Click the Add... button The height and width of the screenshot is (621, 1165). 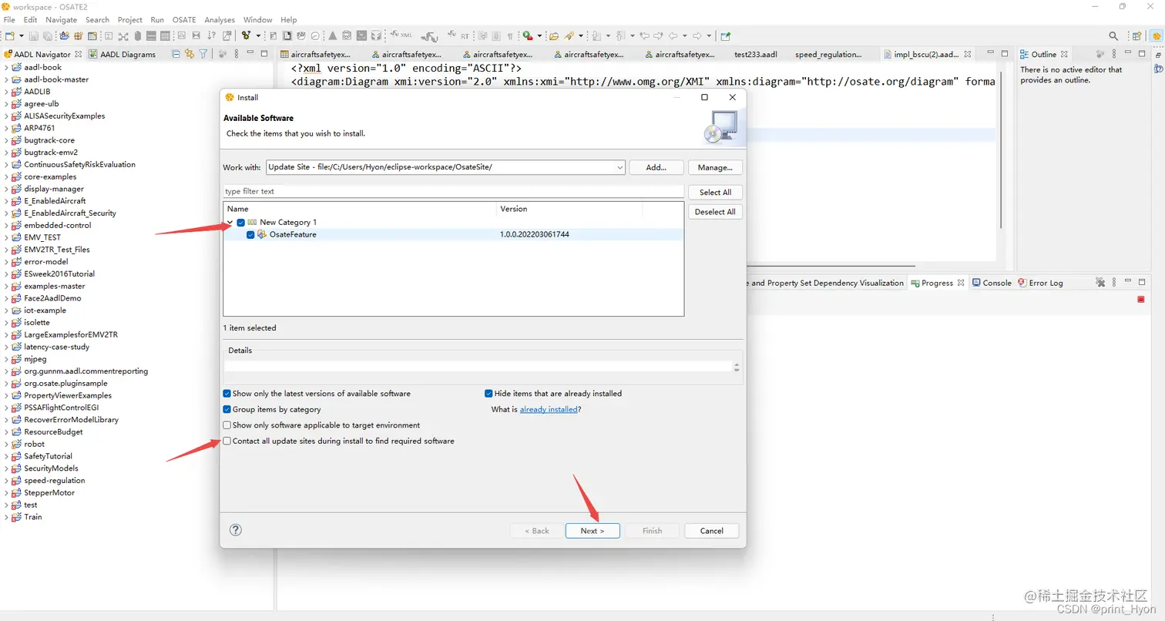click(656, 167)
